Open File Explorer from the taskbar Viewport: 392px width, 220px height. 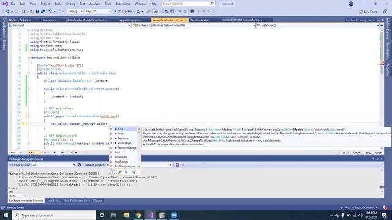126,215
